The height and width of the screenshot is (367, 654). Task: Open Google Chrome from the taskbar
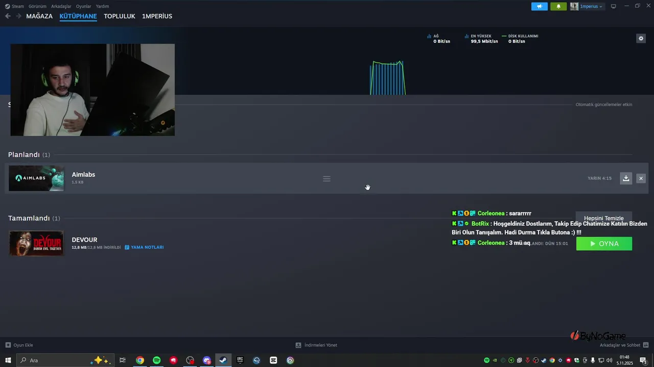pos(139,360)
